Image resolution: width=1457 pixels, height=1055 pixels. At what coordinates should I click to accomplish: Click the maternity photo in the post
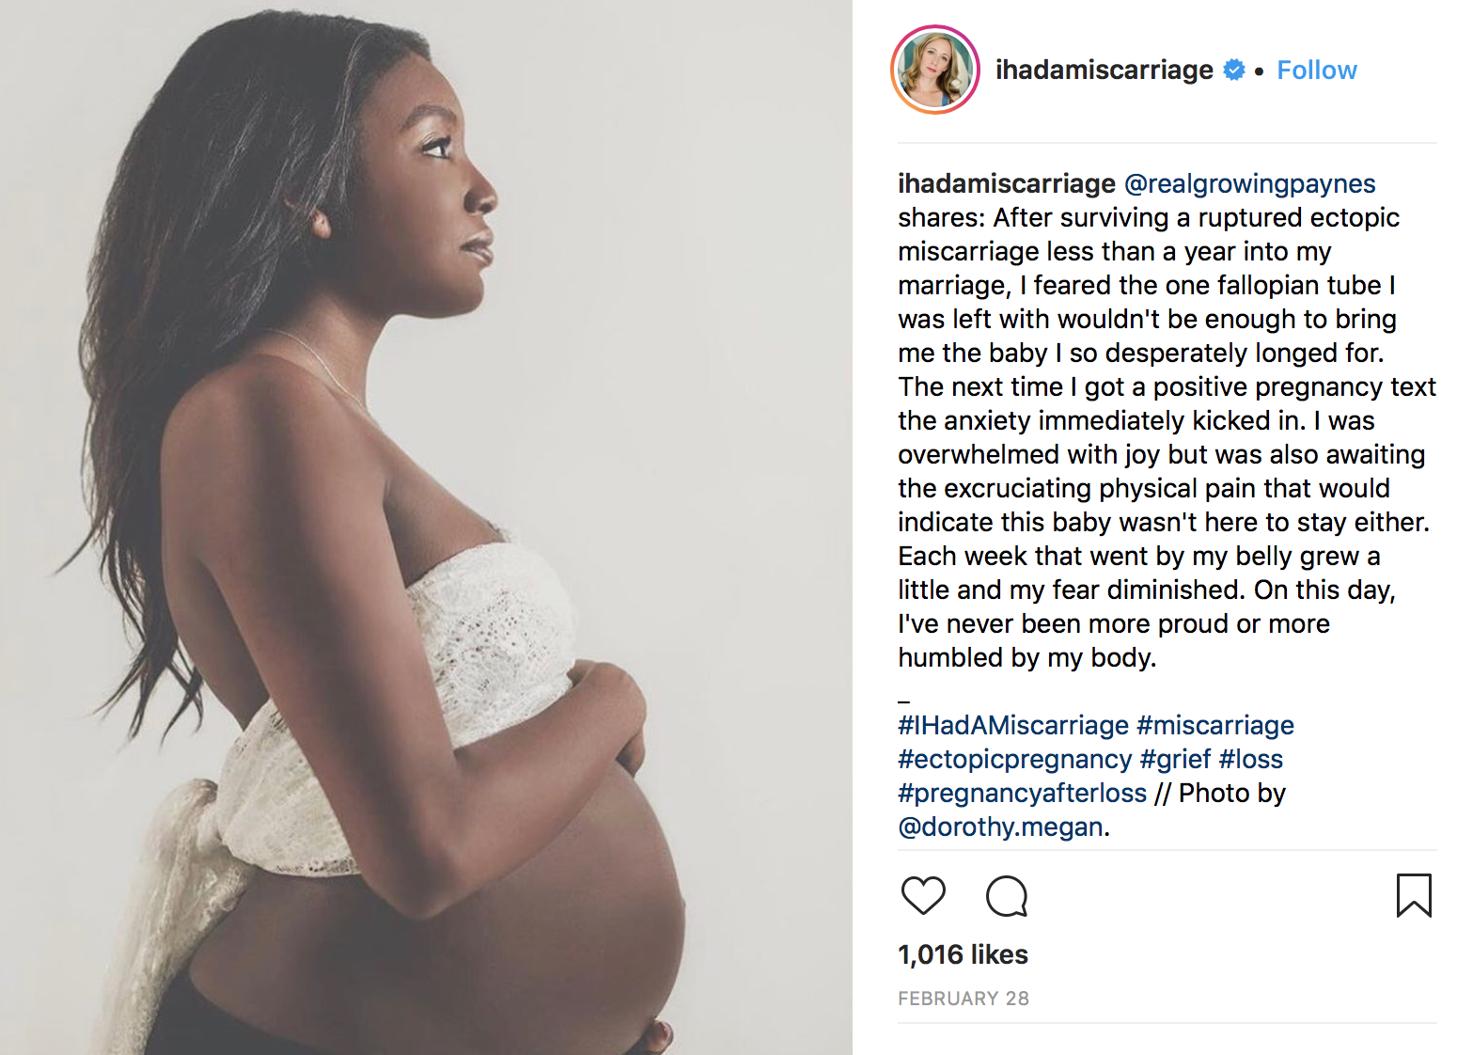(426, 527)
